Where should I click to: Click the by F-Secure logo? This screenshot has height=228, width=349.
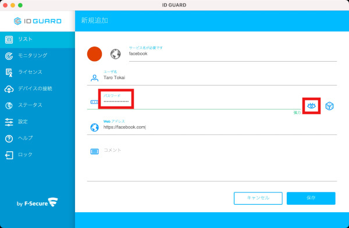pyautogui.click(x=37, y=202)
